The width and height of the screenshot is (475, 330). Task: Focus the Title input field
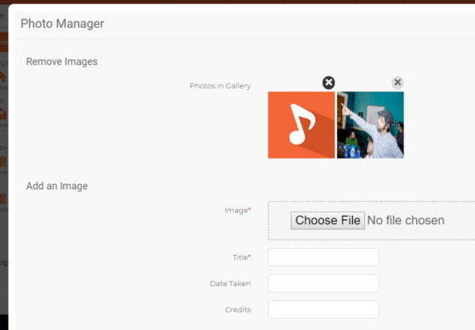click(x=323, y=258)
